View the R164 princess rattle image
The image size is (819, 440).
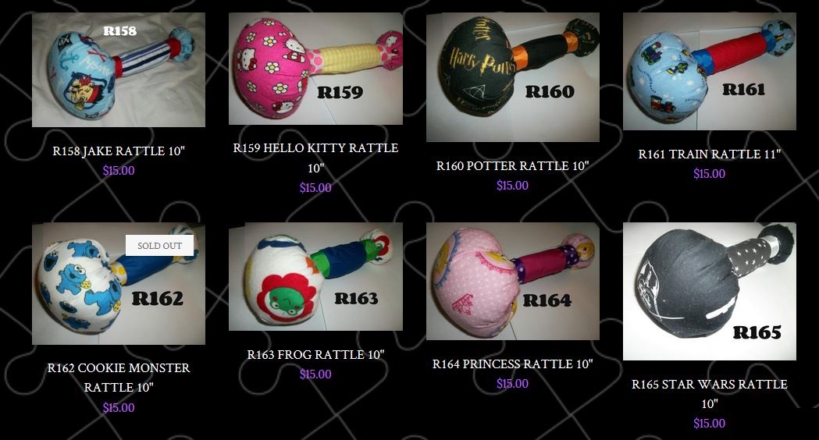coord(512,282)
